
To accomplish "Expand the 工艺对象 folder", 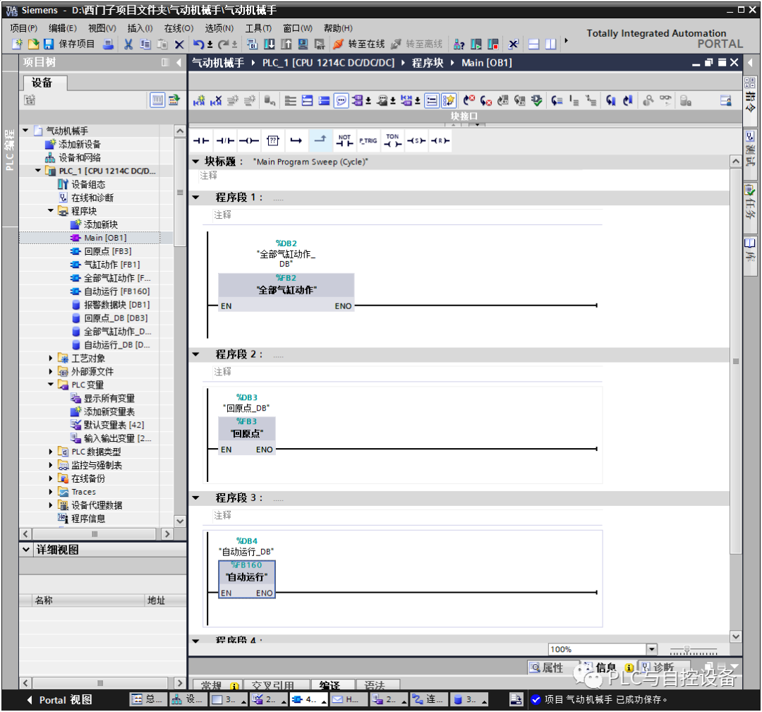I will coord(51,358).
